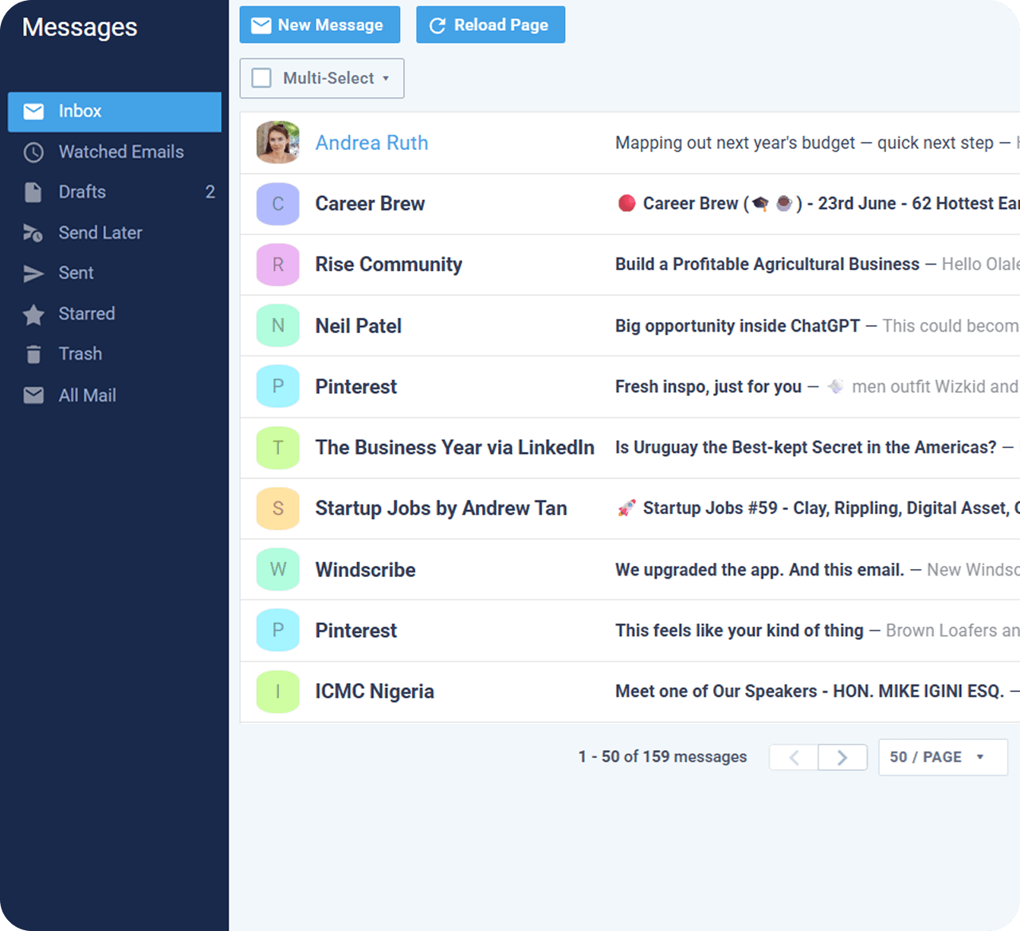Viewport: 1020px width, 931px height.
Task: Click the Starred star icon
Action: (x=33, y=314)
